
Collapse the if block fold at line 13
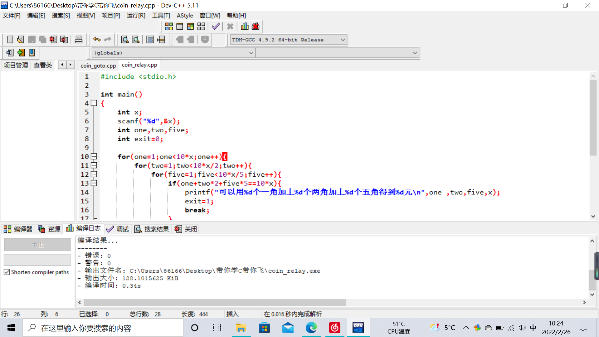[94, 183]
